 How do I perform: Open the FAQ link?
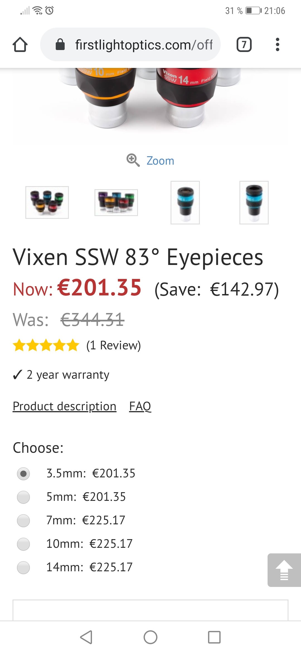pyautogui.click(x=140, y=406)
